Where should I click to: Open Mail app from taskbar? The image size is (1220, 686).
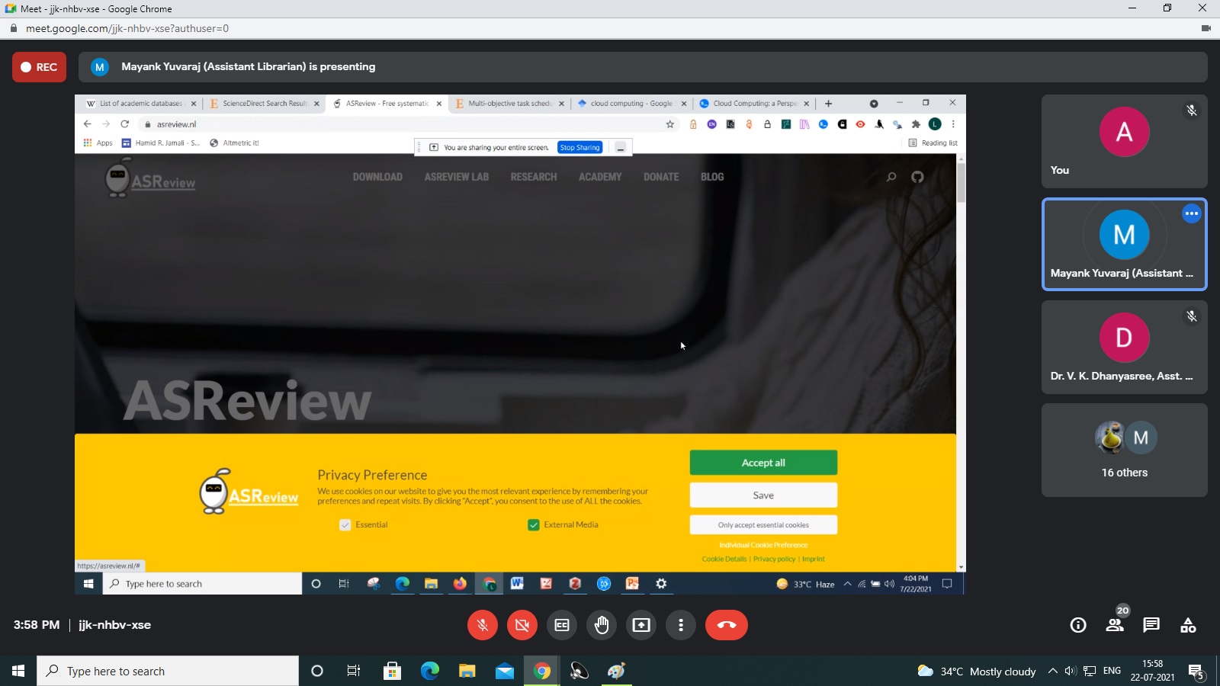505,671
